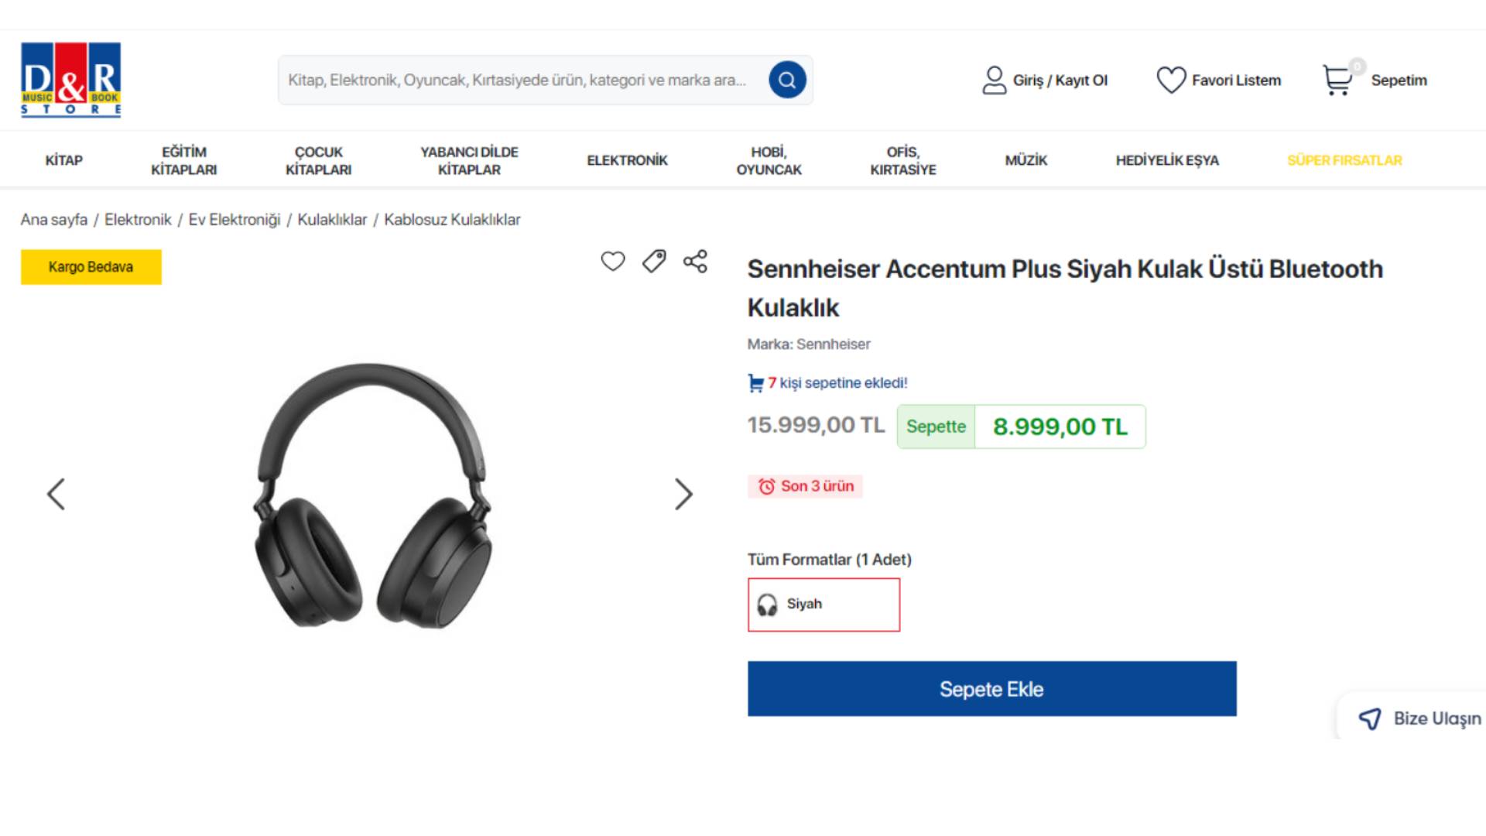Click the user account icon
Screen dimensions: 1486x836
click(994, 81)
